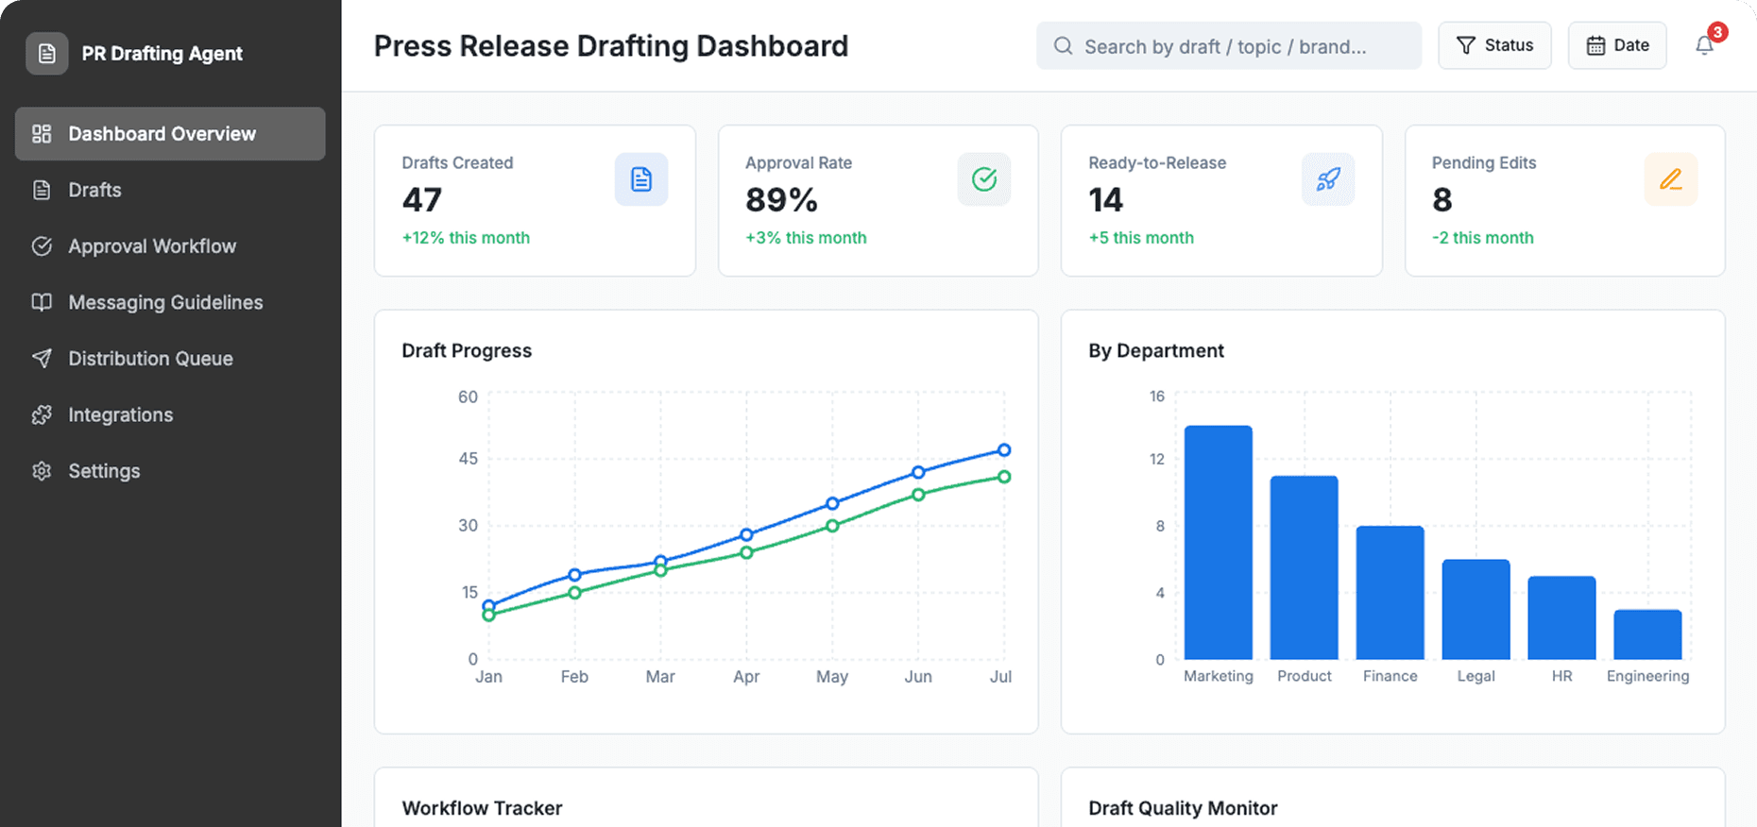Click the Settings gear icon
Image resolution: width=1757 pixels, height=827 pixels.
(x=42, y=471)
